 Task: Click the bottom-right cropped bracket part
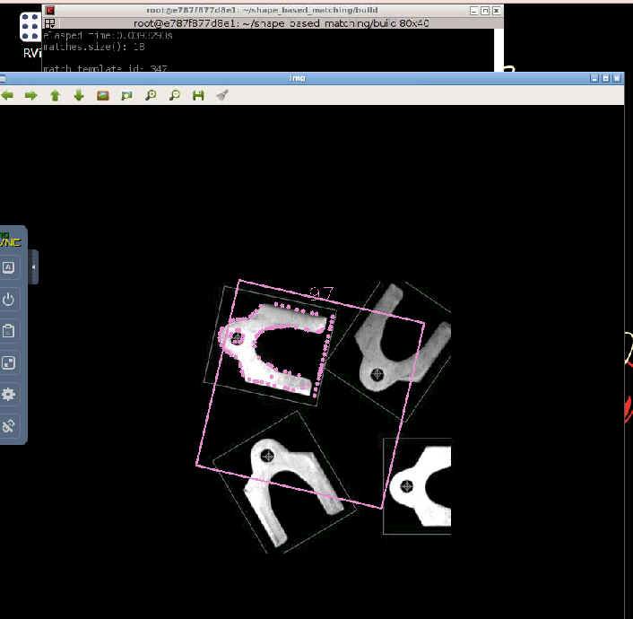pos(420,486)
